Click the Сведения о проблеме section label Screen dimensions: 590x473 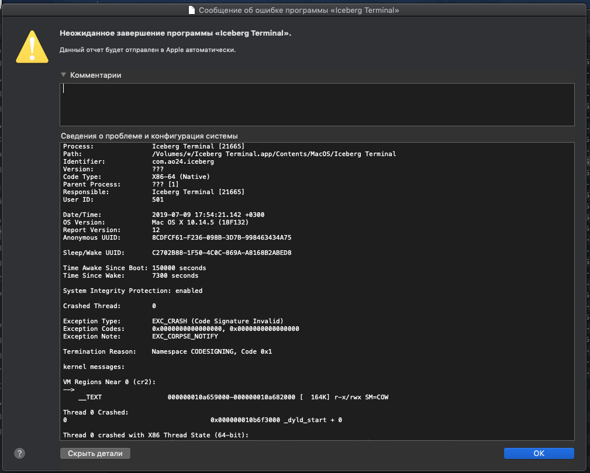click(x=149, y=136)
